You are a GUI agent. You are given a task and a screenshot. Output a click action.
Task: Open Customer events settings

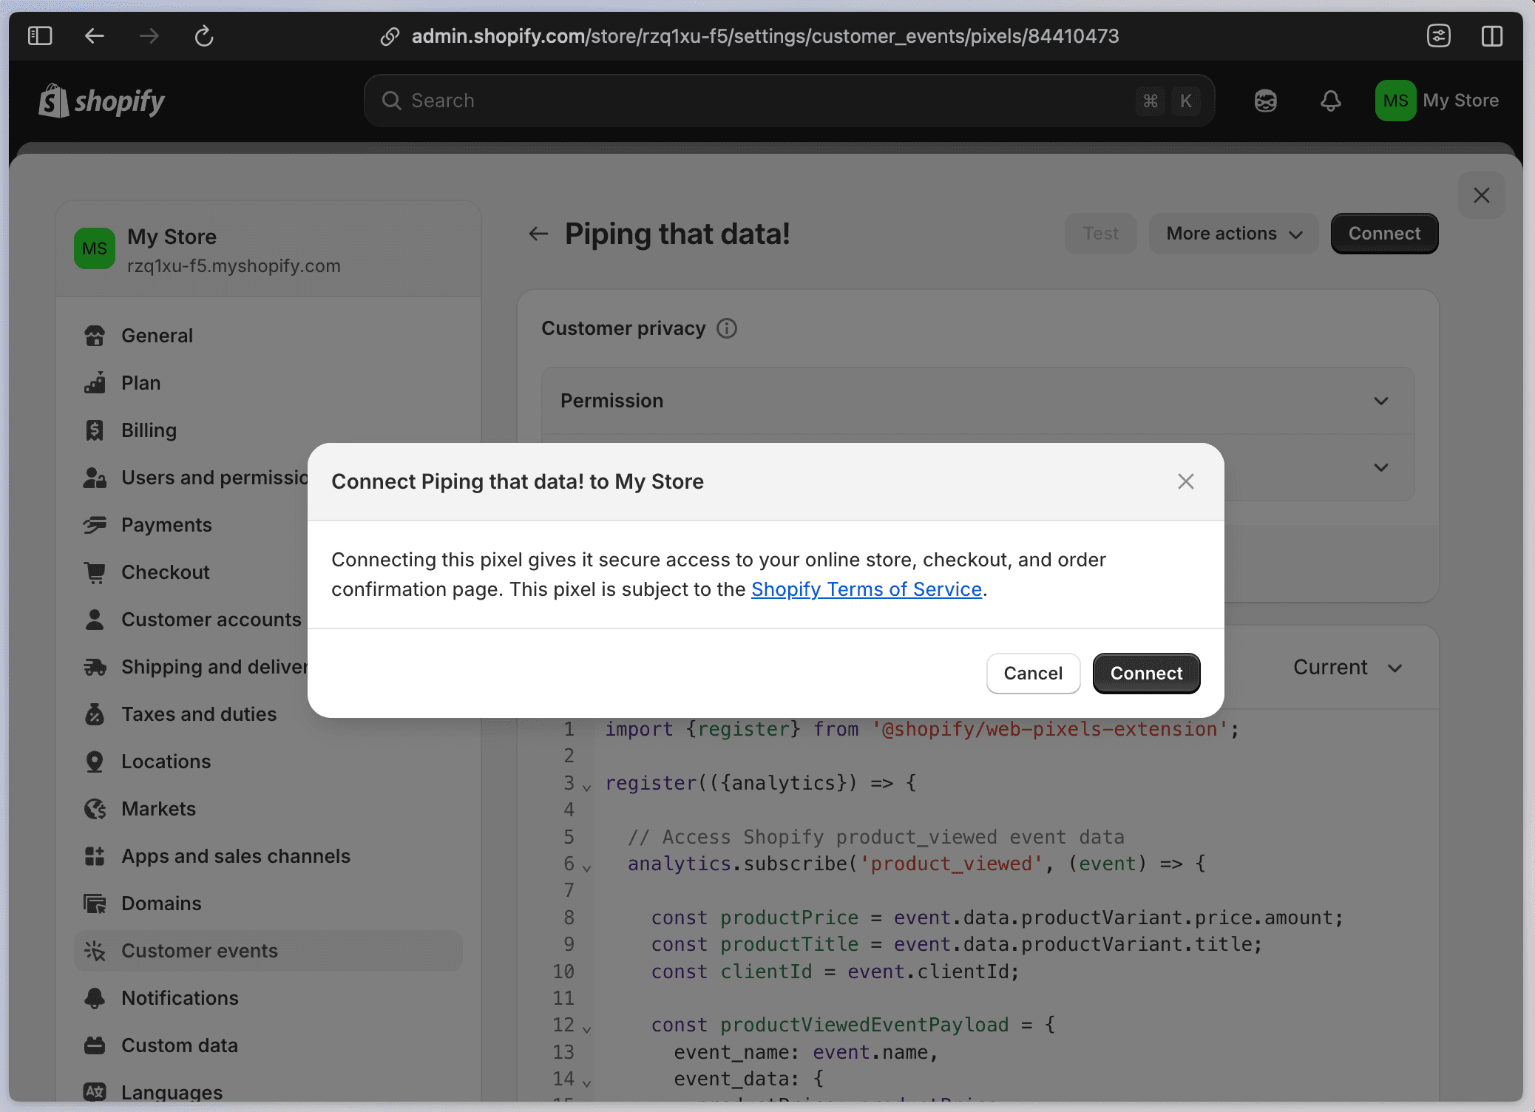coord(200,951)
